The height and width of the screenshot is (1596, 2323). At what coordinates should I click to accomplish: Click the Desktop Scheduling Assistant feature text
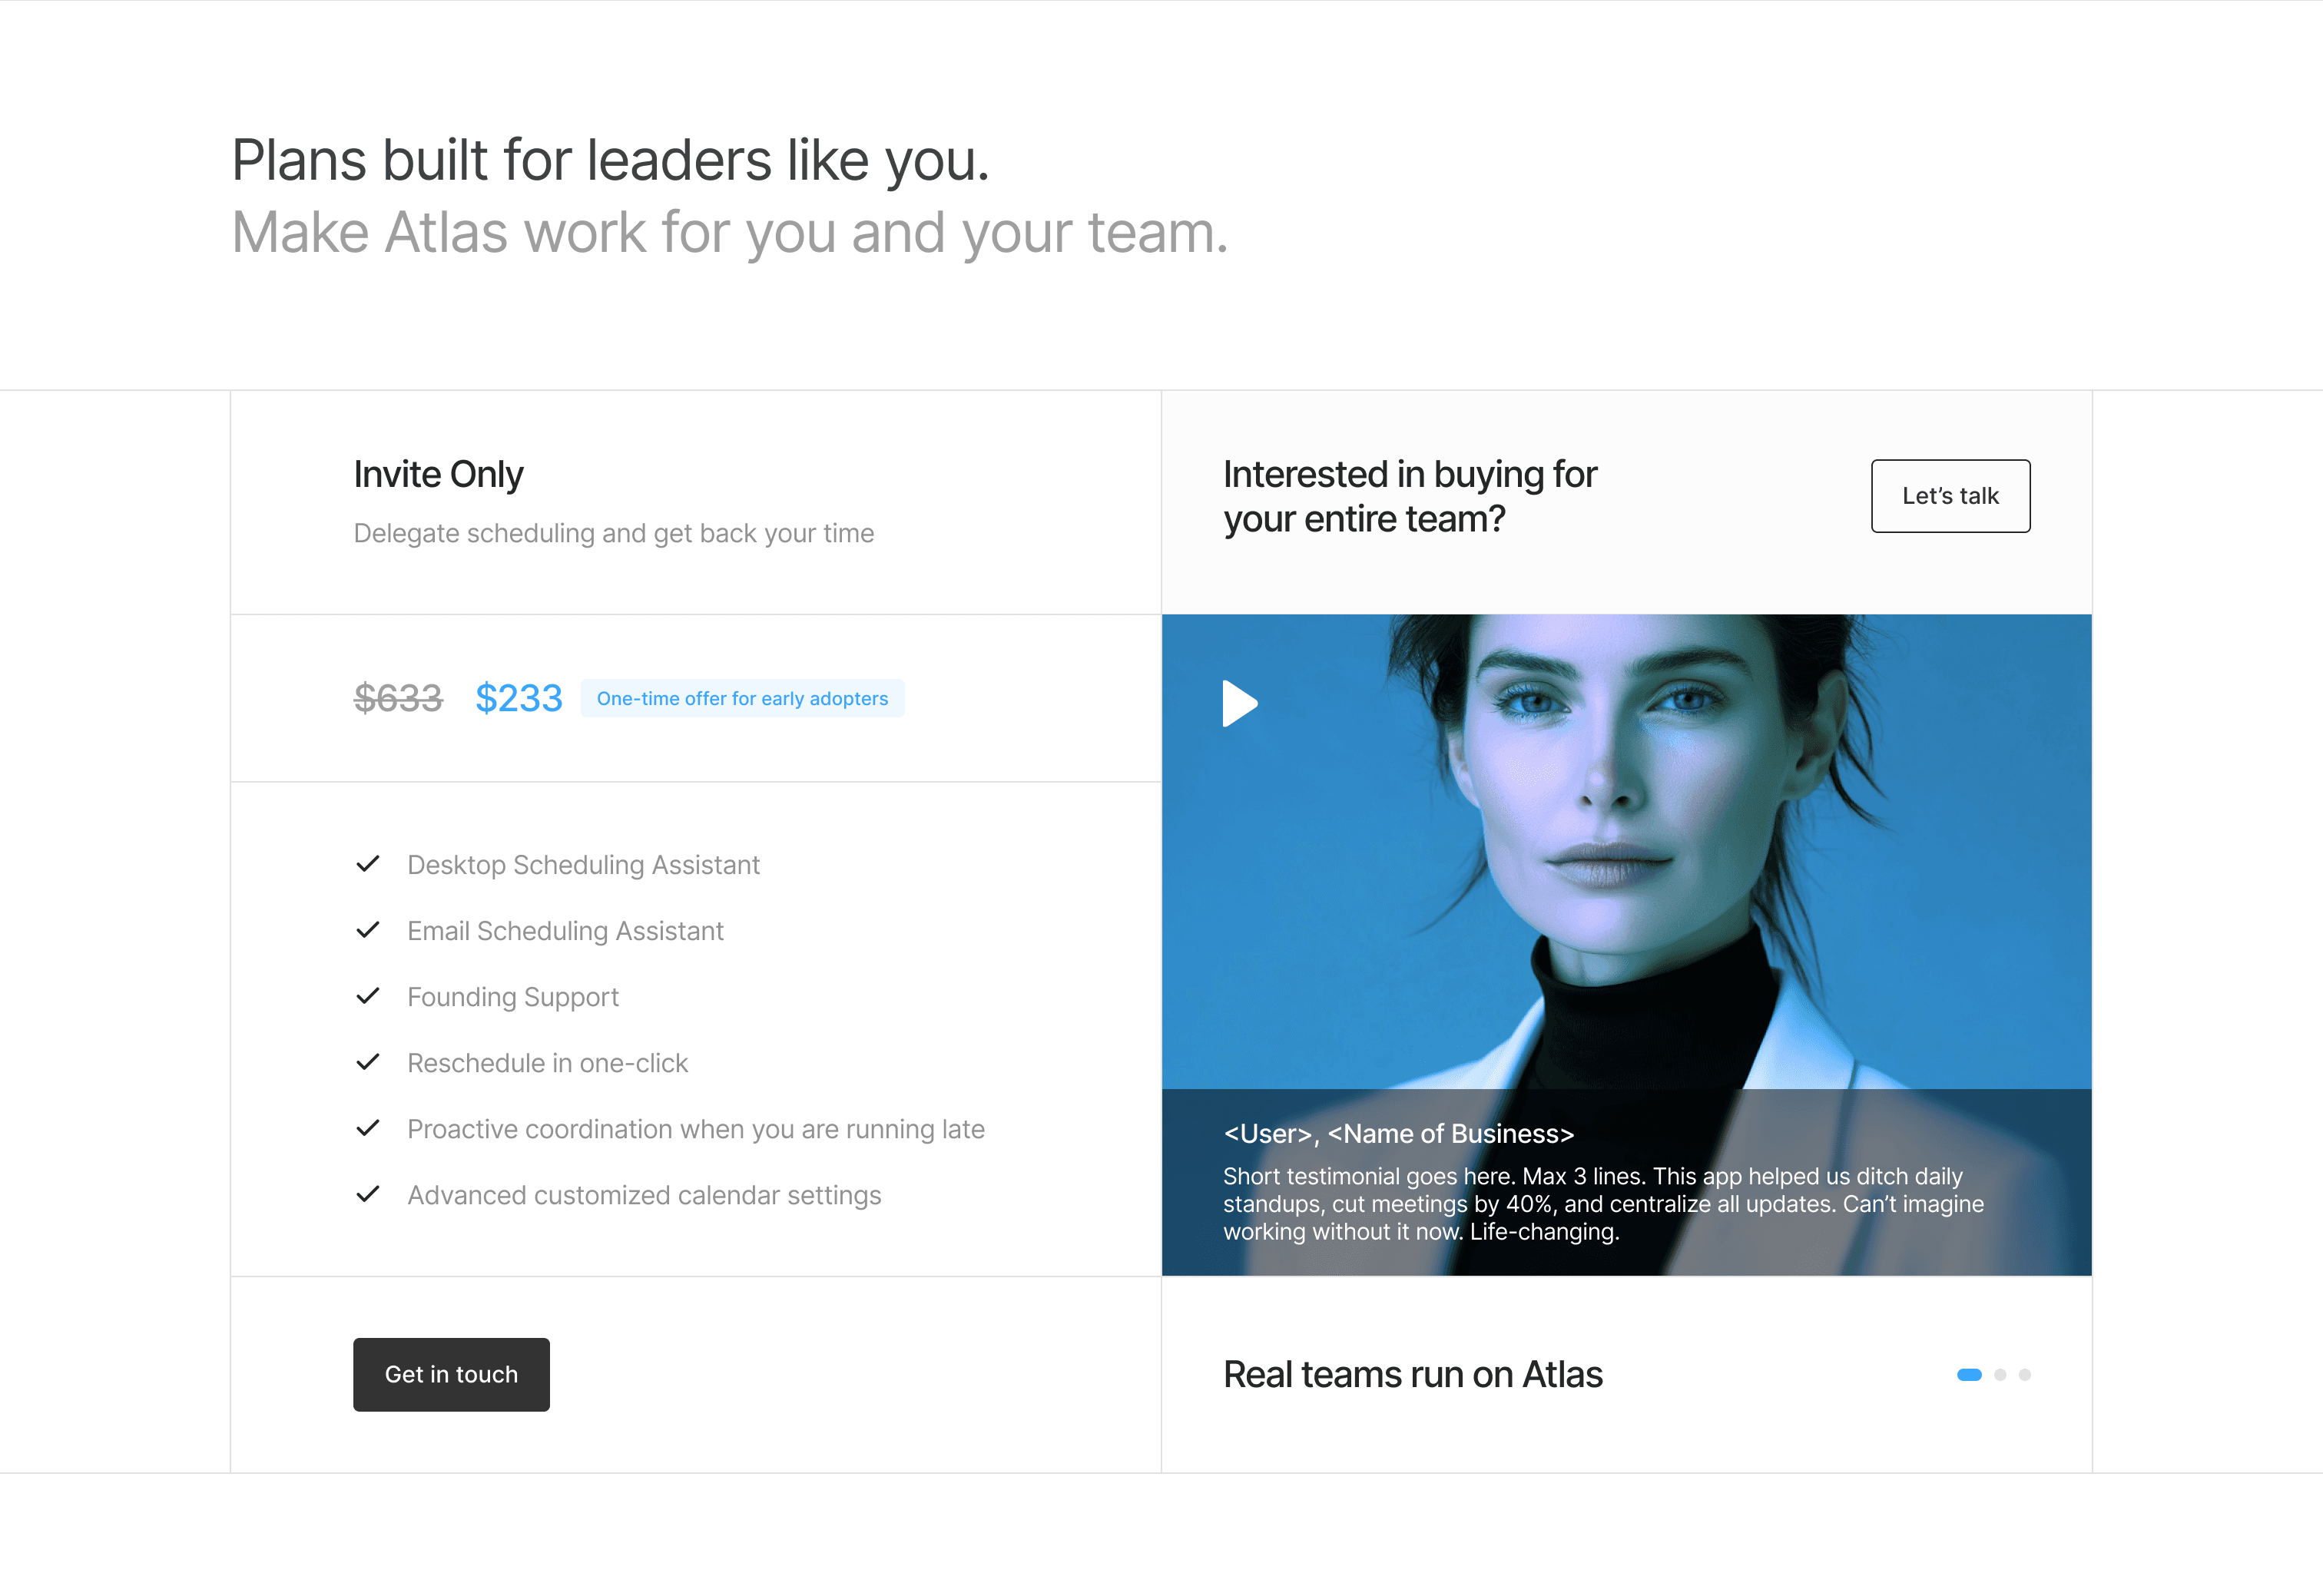coord(583,865)
